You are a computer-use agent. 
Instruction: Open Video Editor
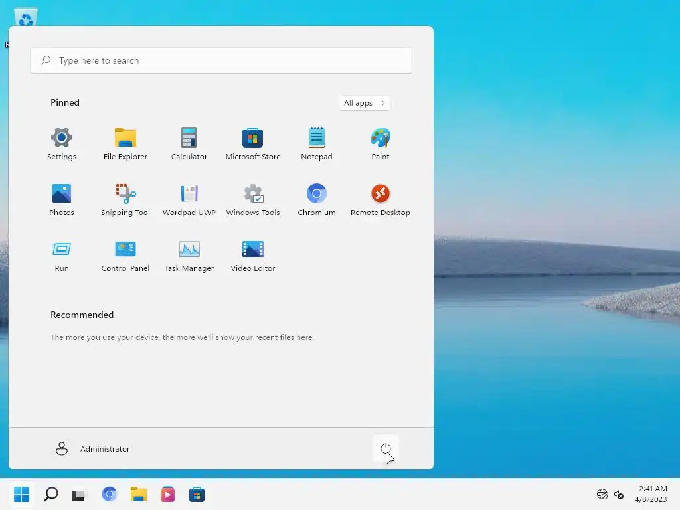point(253,256)
